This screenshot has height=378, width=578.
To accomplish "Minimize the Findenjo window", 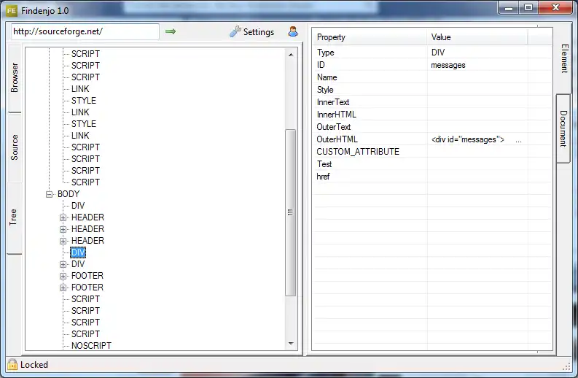I will [509, 7].
